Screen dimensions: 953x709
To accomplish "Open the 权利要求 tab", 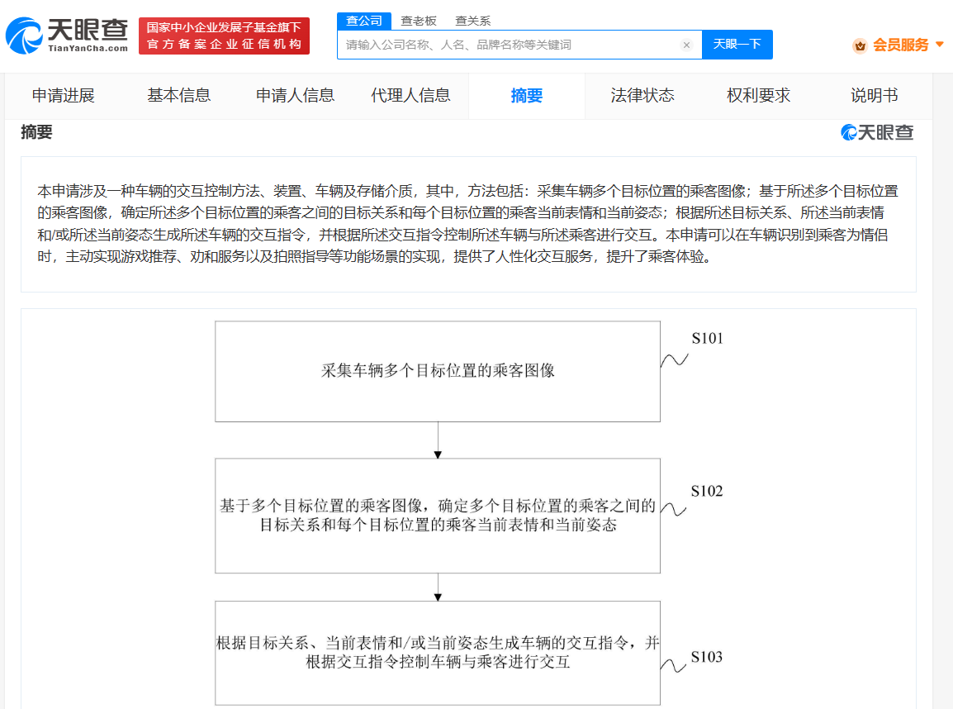I will (758, 96).
